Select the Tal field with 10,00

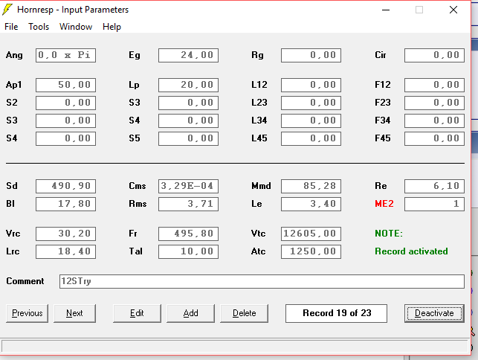point(188,251)
